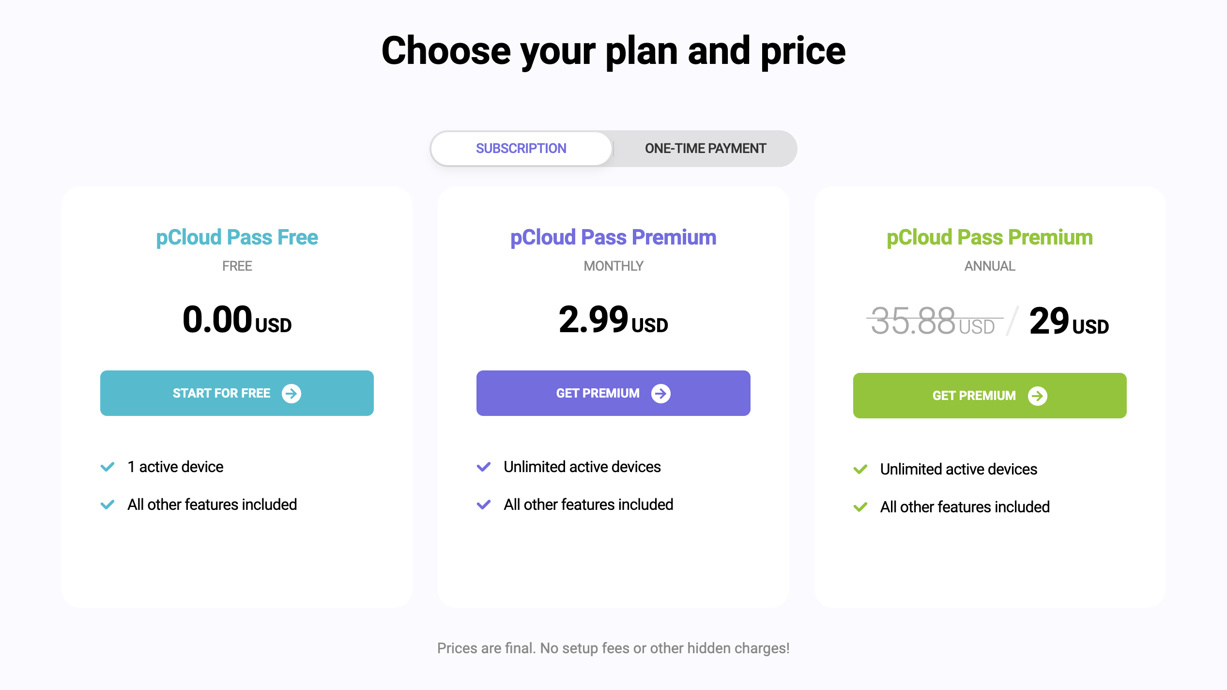Get Premium monthly plan for 2.99 USD
The height and width of the screenshot is (690, 1227).
click(613, 393)
